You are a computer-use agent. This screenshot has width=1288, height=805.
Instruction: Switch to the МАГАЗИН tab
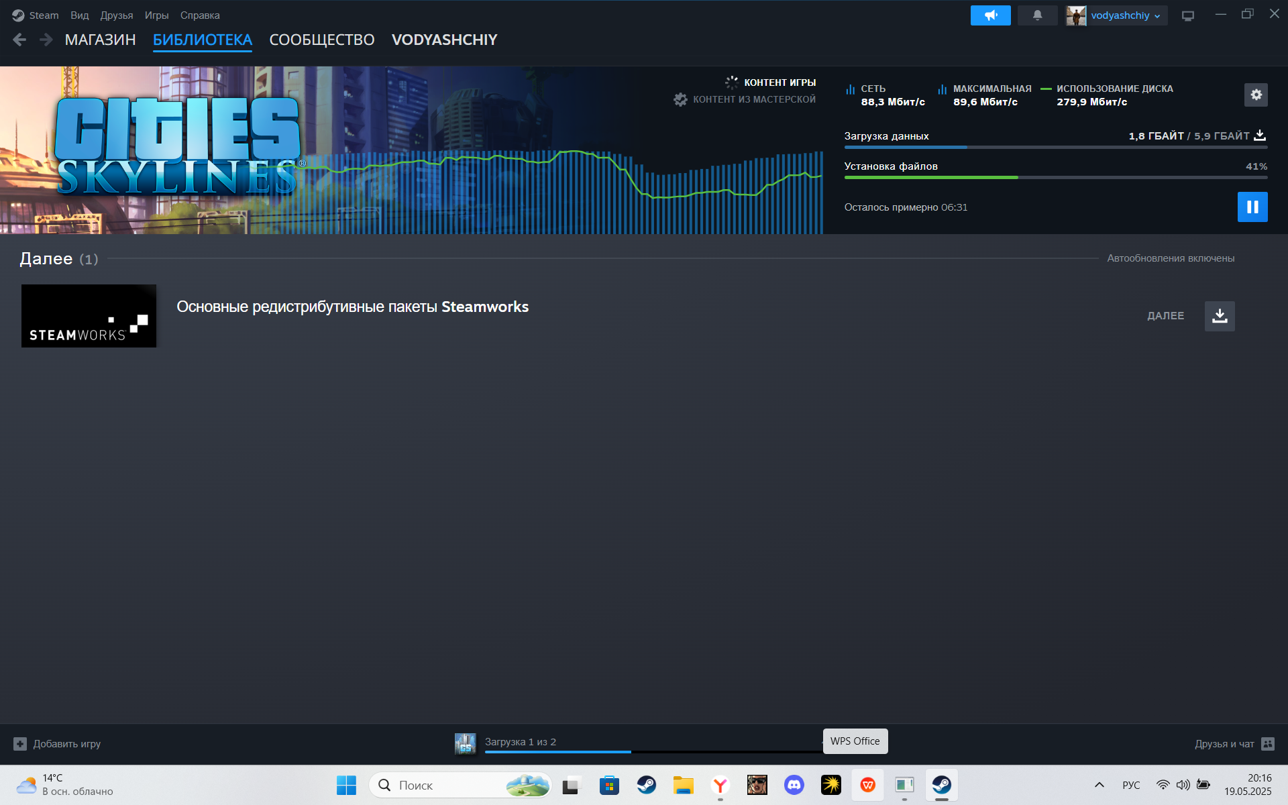[x=100, y=40]
